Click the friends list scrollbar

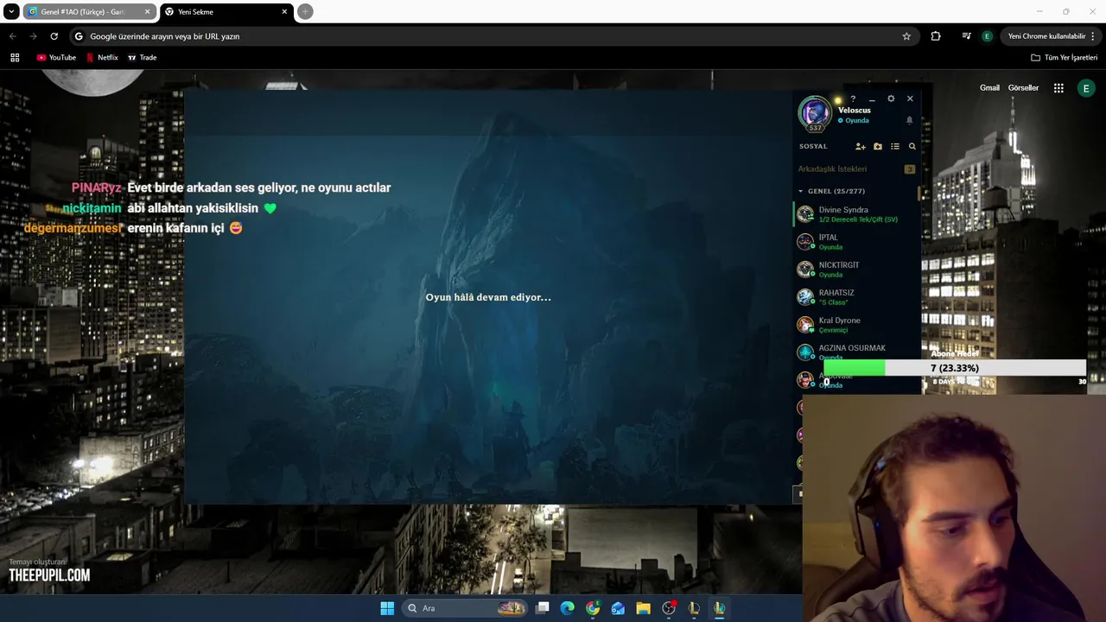(x=919, y=193)
